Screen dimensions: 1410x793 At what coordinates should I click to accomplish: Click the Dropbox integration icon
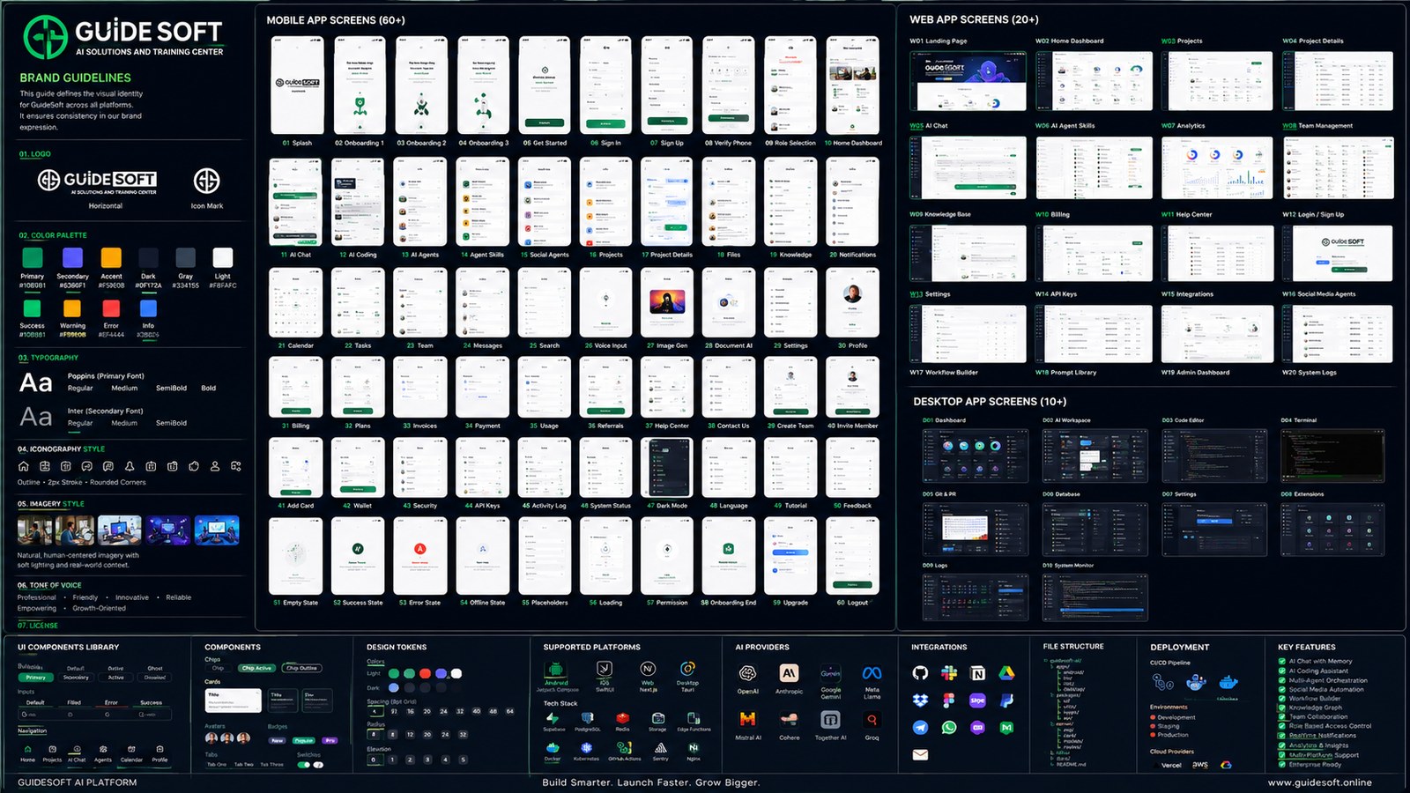(920, 700)
